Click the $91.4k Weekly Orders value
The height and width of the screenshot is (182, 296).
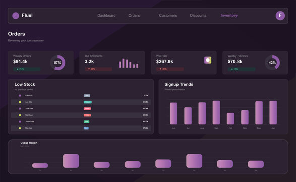[x=20, y=62]
